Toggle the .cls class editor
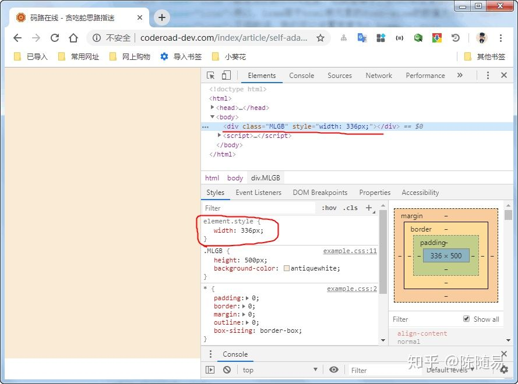Viewport: 518px width, 384px height. point(350,208)
